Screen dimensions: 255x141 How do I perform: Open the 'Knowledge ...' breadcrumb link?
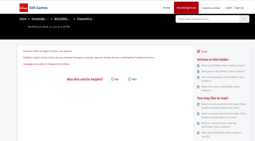(40, 19)
